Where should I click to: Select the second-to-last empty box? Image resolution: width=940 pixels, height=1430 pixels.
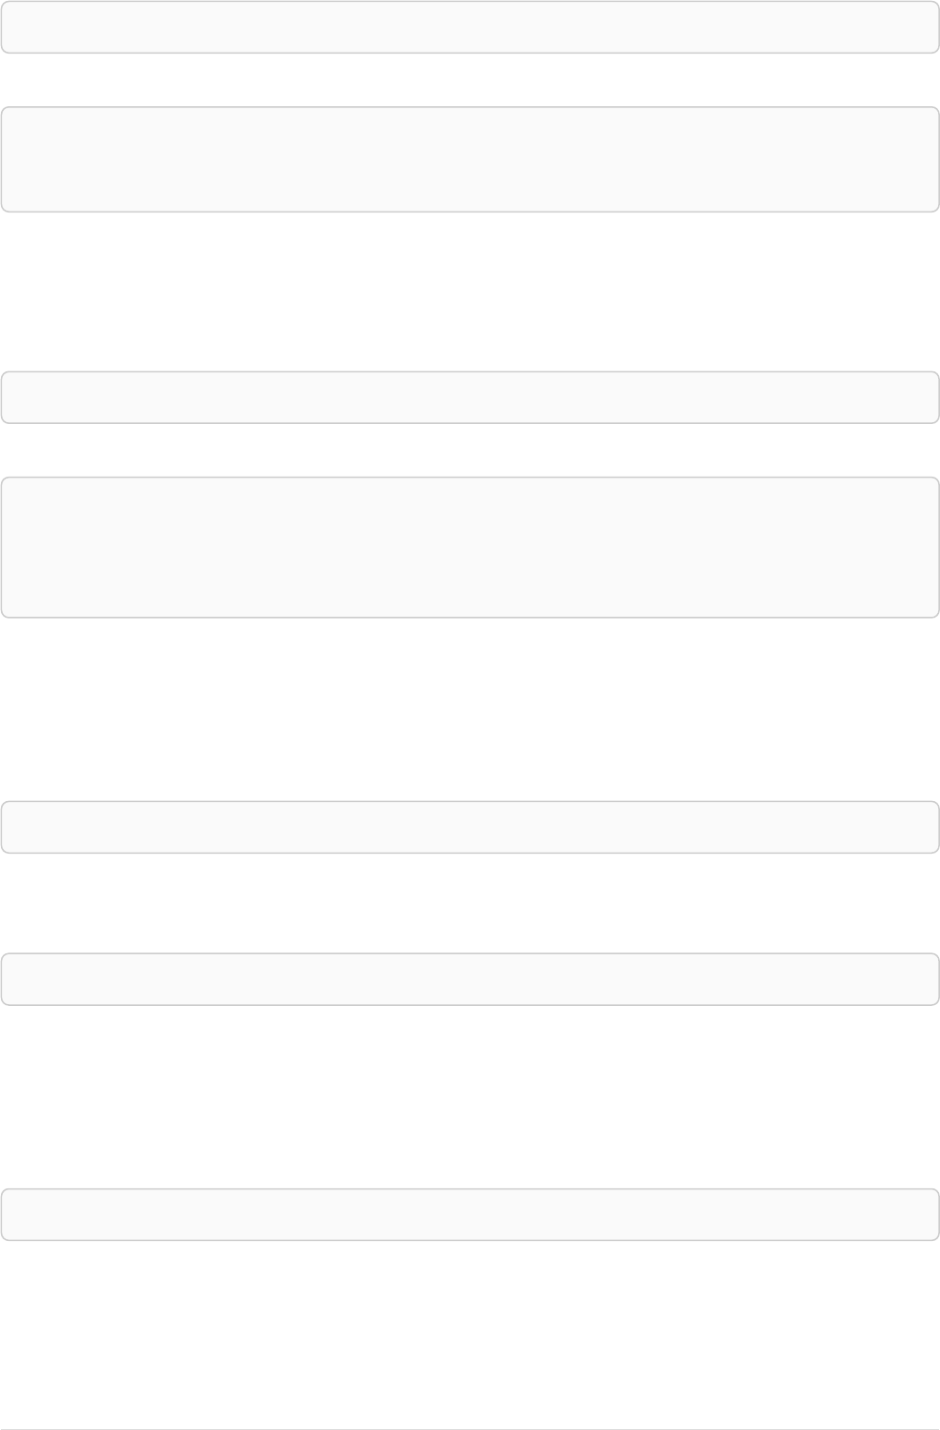point(470,979)
